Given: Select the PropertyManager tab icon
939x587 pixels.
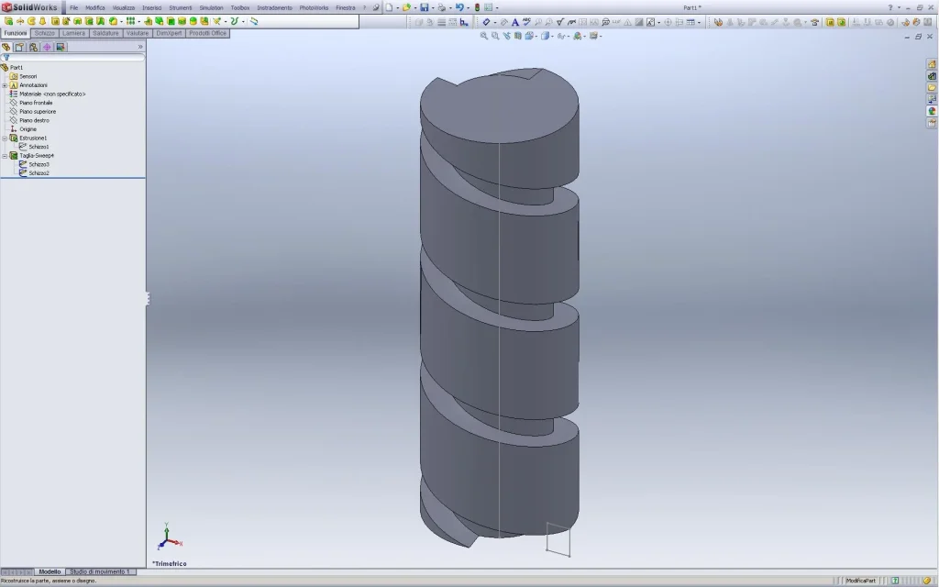Looking at the screenshot, I should (x=20, y=47).
